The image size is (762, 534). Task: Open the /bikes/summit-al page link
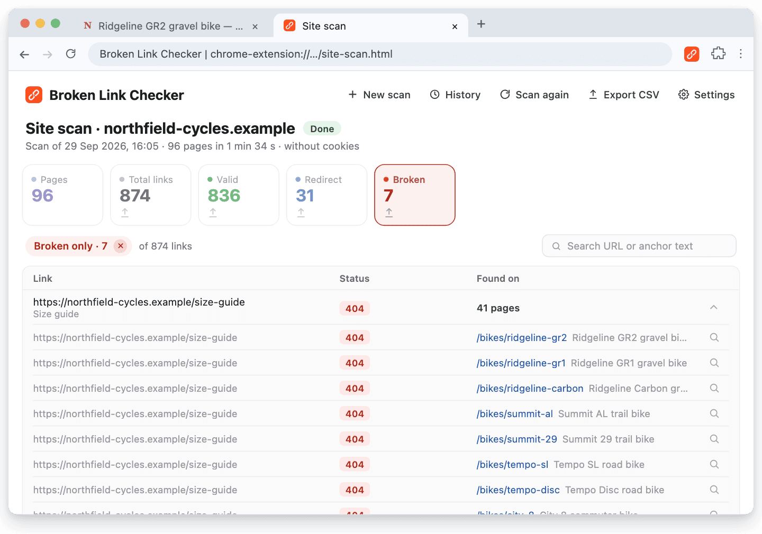(515, 413)
